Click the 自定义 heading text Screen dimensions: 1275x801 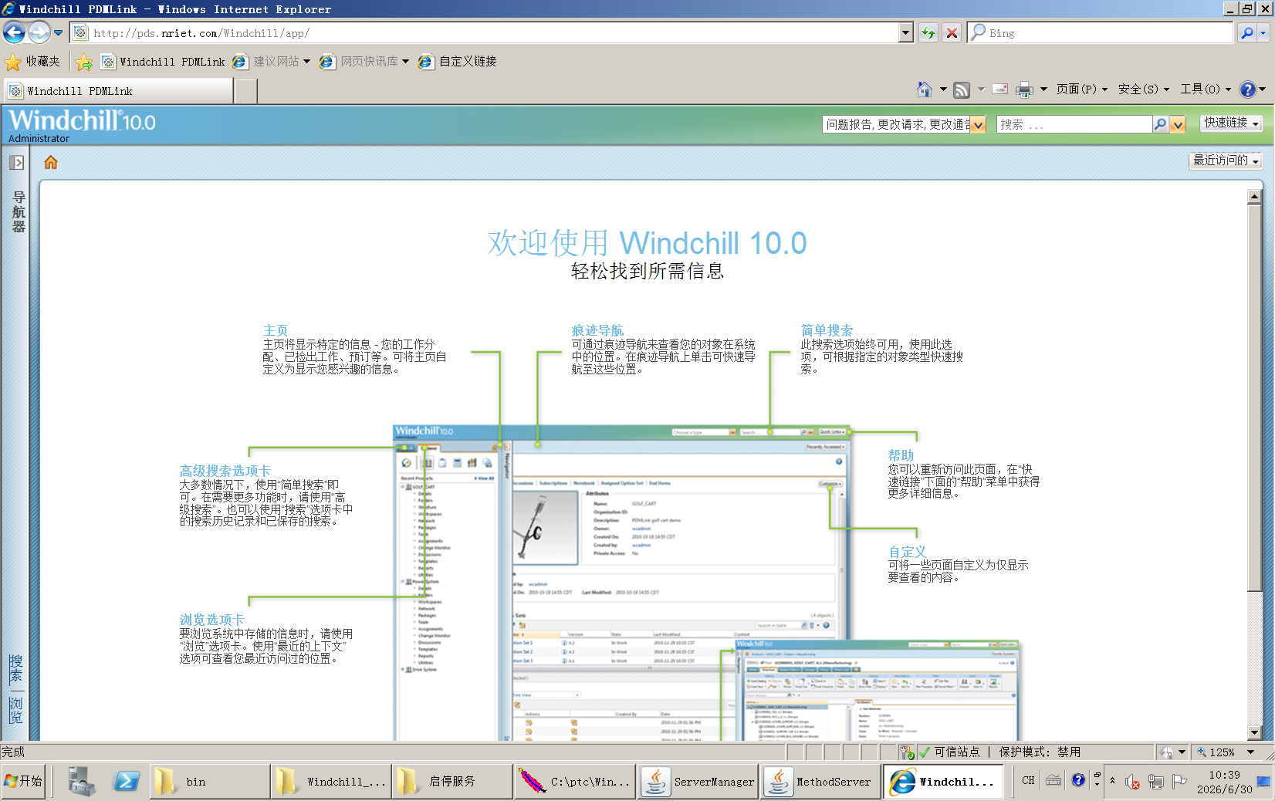coord(907,552)
